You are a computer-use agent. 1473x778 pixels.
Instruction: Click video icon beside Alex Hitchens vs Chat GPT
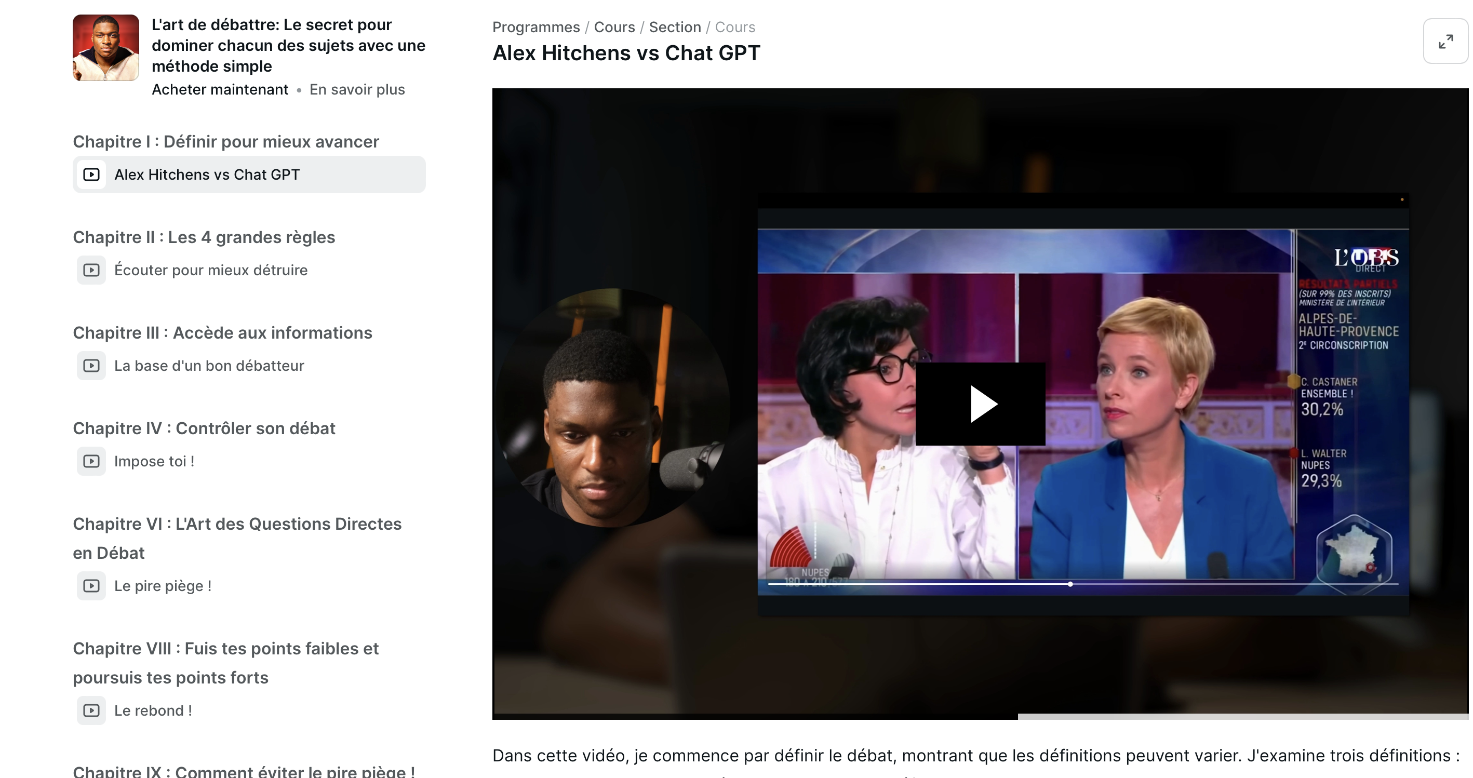click(91, 175)
